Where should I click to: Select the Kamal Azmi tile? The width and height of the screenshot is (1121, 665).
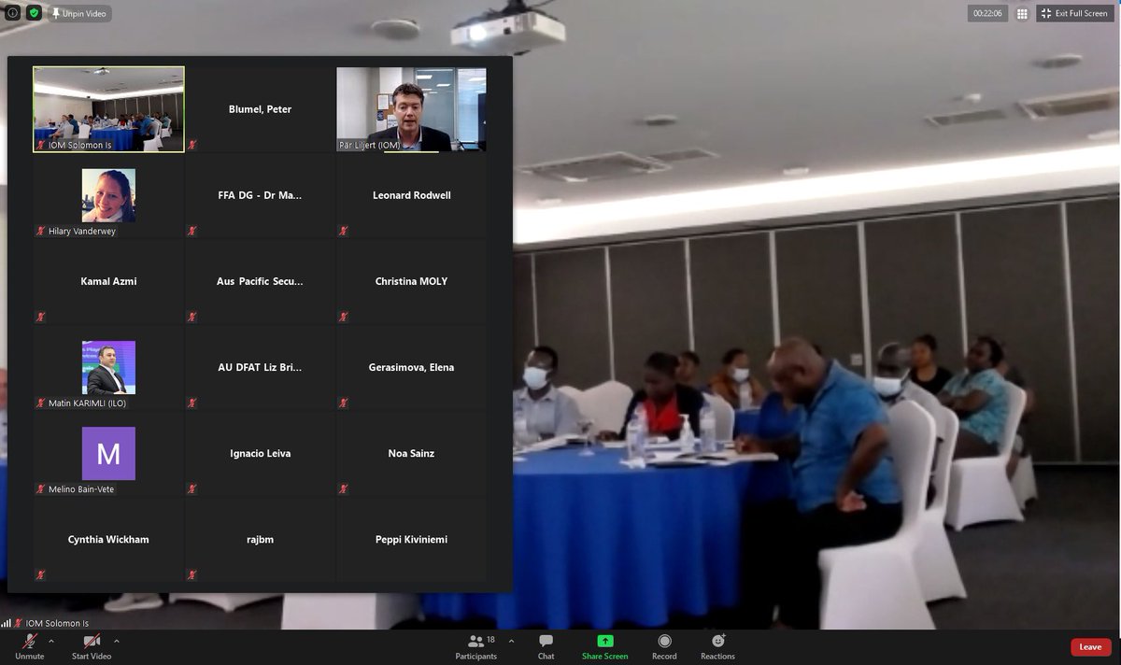pyautogui.click(x=108, y=281)
